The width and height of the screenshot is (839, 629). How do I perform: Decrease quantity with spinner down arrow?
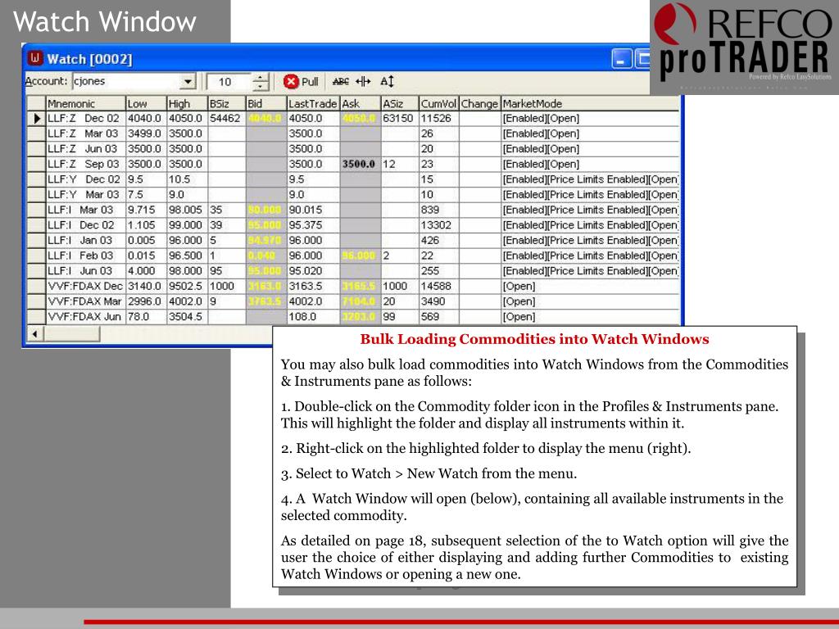(x=260, y=86)
